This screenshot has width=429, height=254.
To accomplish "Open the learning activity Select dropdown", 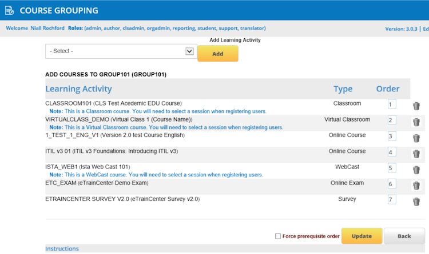I will click(x=121, y=51).
